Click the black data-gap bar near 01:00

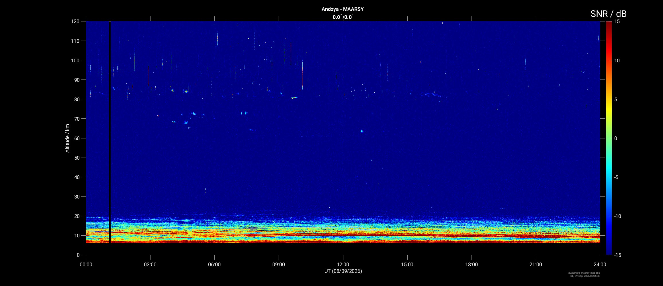coord(110,132)
